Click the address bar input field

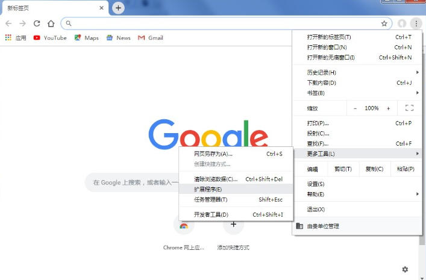click(223, 23)
